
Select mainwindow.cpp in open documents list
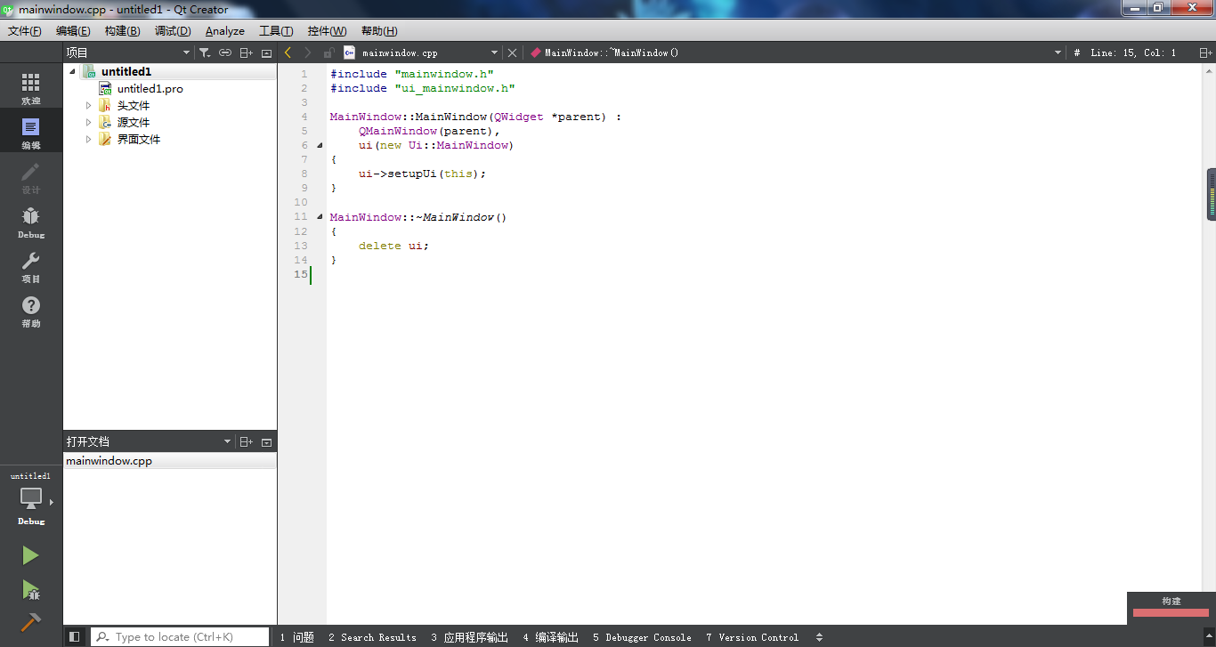point(109,461)
